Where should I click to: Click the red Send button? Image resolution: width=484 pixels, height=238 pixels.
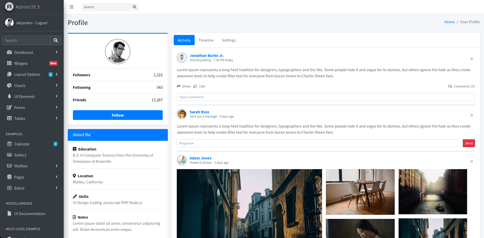469,143
